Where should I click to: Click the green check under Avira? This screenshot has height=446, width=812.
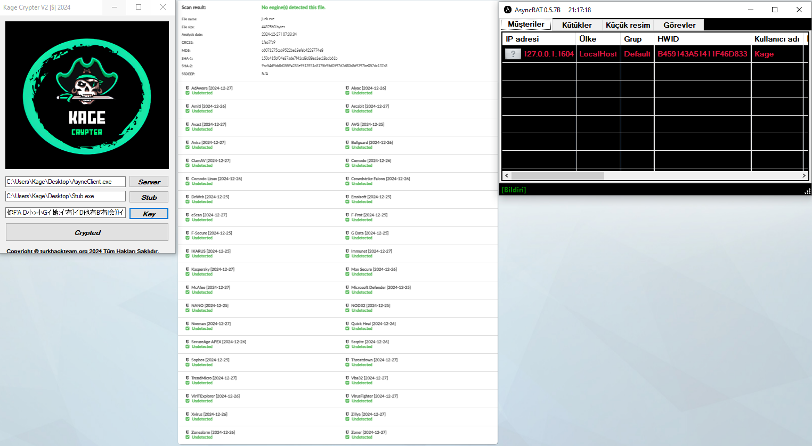188,148
